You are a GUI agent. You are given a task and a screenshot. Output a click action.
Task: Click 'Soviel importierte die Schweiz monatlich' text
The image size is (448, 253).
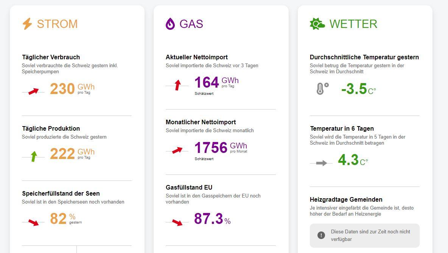[x=210, y=131]
